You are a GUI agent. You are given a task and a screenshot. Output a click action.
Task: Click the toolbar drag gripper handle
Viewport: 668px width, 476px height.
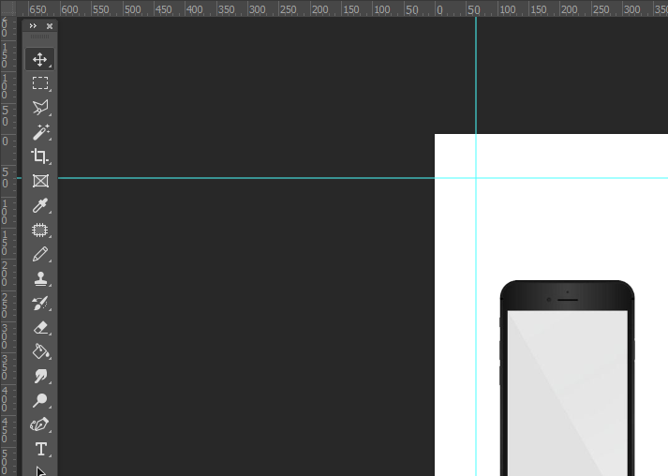(39, 37)
